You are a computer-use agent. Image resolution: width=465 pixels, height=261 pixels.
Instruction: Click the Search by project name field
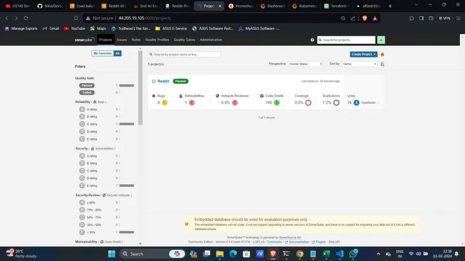184,54
